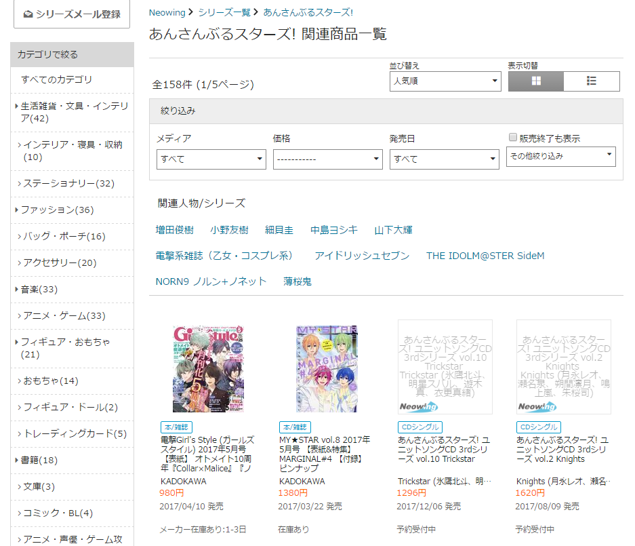The image size is (635, 546).
Task: Open ユニットソングCD vol.2 Knights title
Action: point(562,450)
